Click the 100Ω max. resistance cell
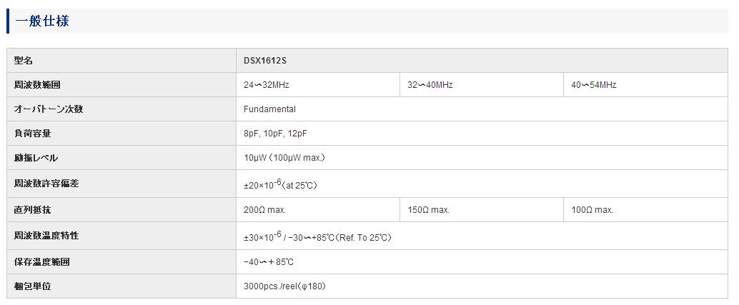Image resolution: width=739 pixels, height=305 pixels. [592, 210]
